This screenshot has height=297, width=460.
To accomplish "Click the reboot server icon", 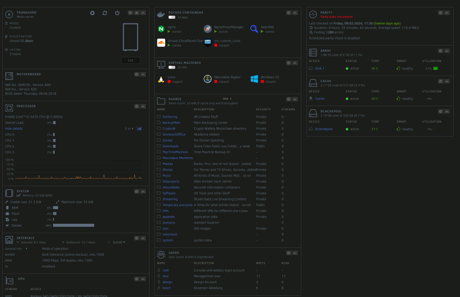I will 105,13.
